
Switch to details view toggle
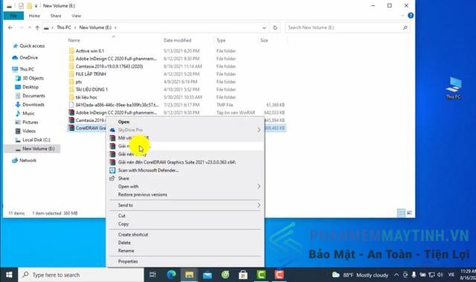tap(401, 213)
